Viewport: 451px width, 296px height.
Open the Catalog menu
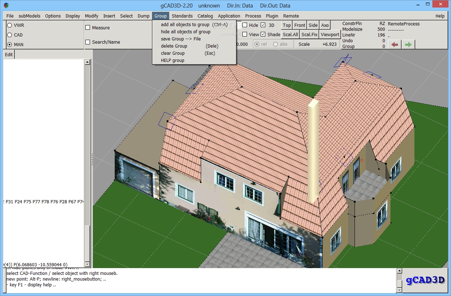coord(205,16)
